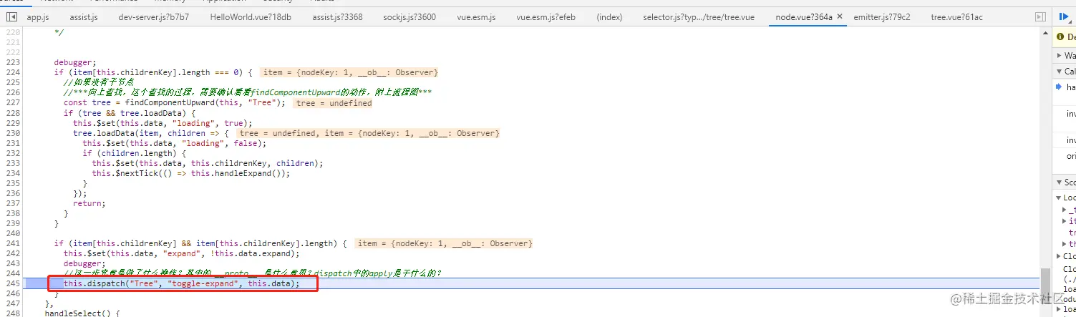The image size is (1076, 317).
Task: Click the 'return;' statement on line 237
Action: [89, 203]
